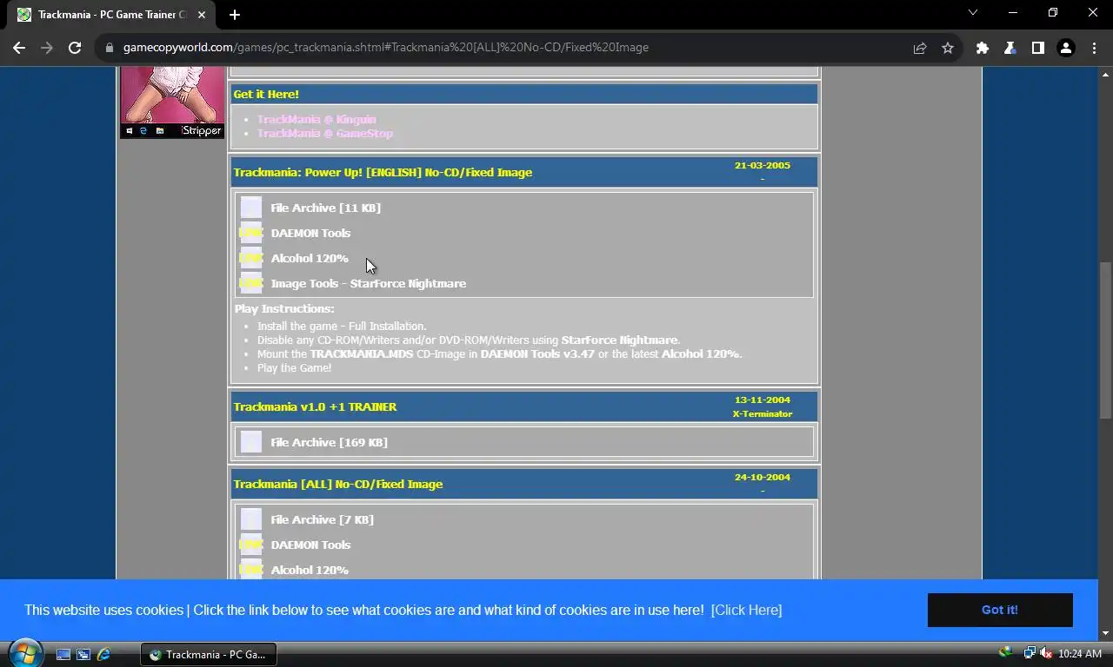Bookmark this tab with the star icon

click(x=948, y=48)
